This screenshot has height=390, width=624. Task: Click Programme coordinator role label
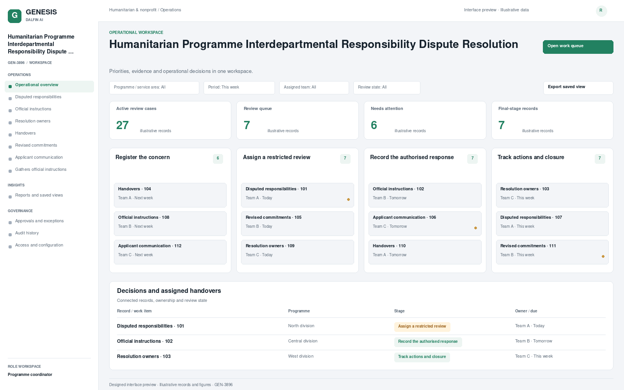point(30,375)
